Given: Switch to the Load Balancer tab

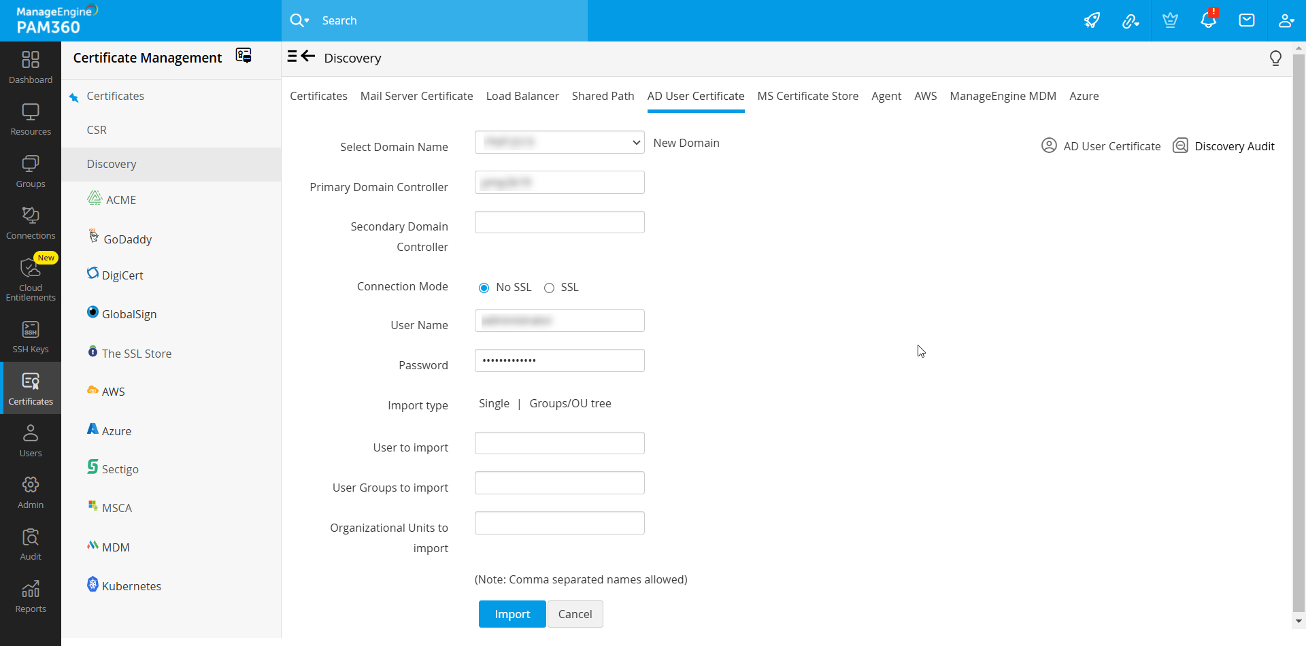Looking at the screenshot, I should click(522, 96).
